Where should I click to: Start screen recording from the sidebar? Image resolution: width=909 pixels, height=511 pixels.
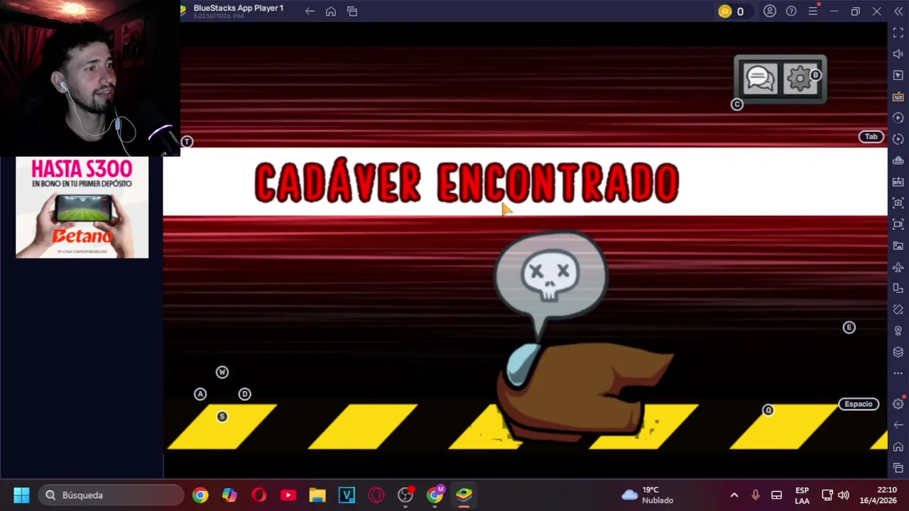pyautogui.click(x=898, y=224)
